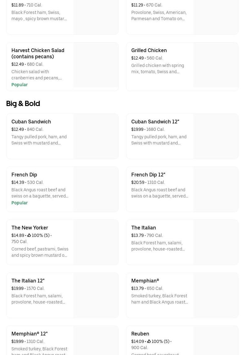Open The Italian sandwich title
The width and height of the screenshot is (249, 355).
(x=144, y=228)
